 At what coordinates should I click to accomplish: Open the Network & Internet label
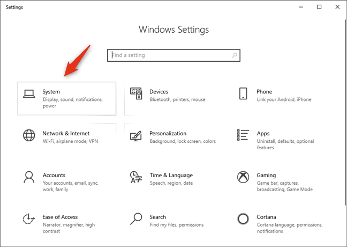pyautogui.click(x=66, y=133)
